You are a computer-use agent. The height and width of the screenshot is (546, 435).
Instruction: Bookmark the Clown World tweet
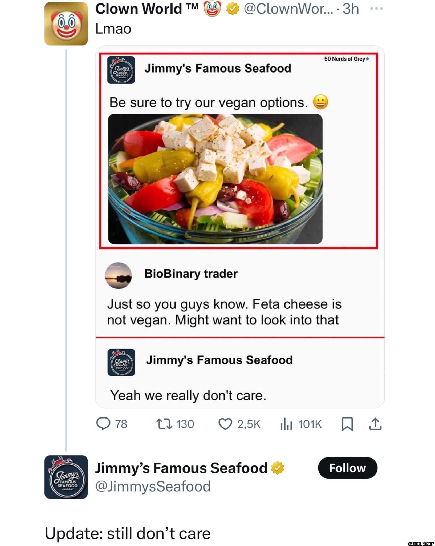tap(347, 424)
